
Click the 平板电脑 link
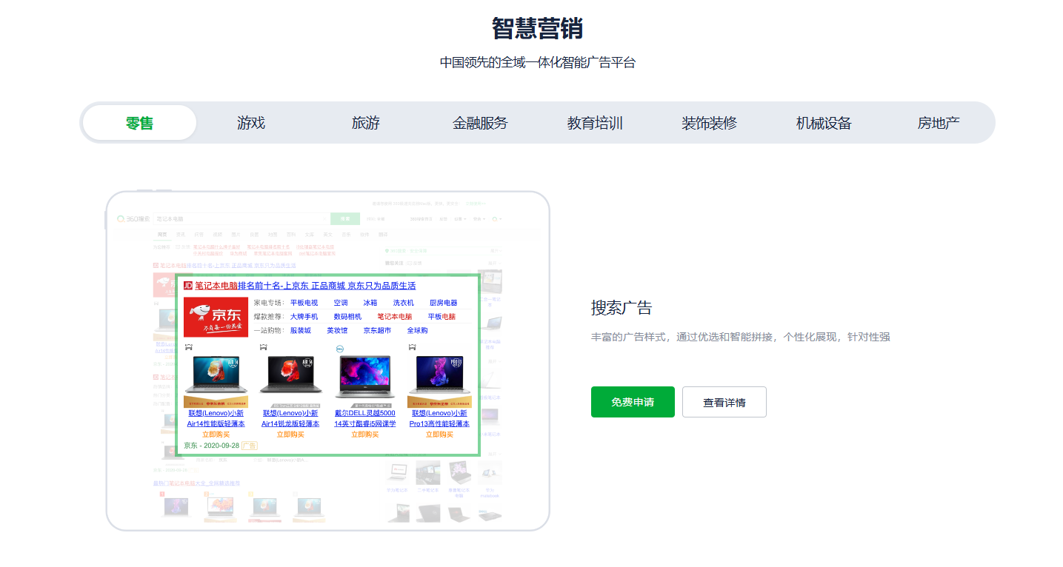pos(441,316)
